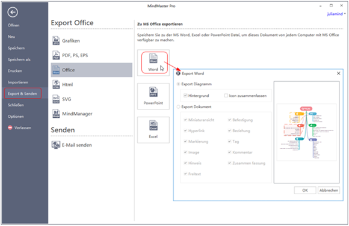This screenshot has height=226, width=349.
Task: Toggle the Befestigung checkbox
Action: [x=229, y=120]
